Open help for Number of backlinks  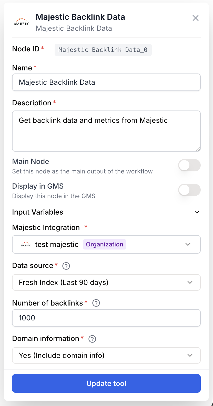pyautogui.click(x=96, y=303)
